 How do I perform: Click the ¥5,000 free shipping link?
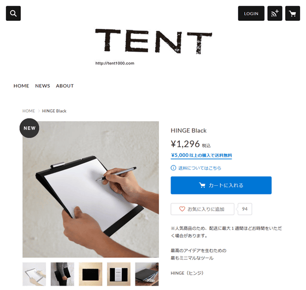tap(201, 156)
